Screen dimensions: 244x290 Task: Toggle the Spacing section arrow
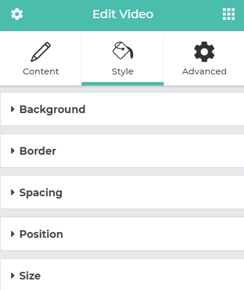click(13, 192)
